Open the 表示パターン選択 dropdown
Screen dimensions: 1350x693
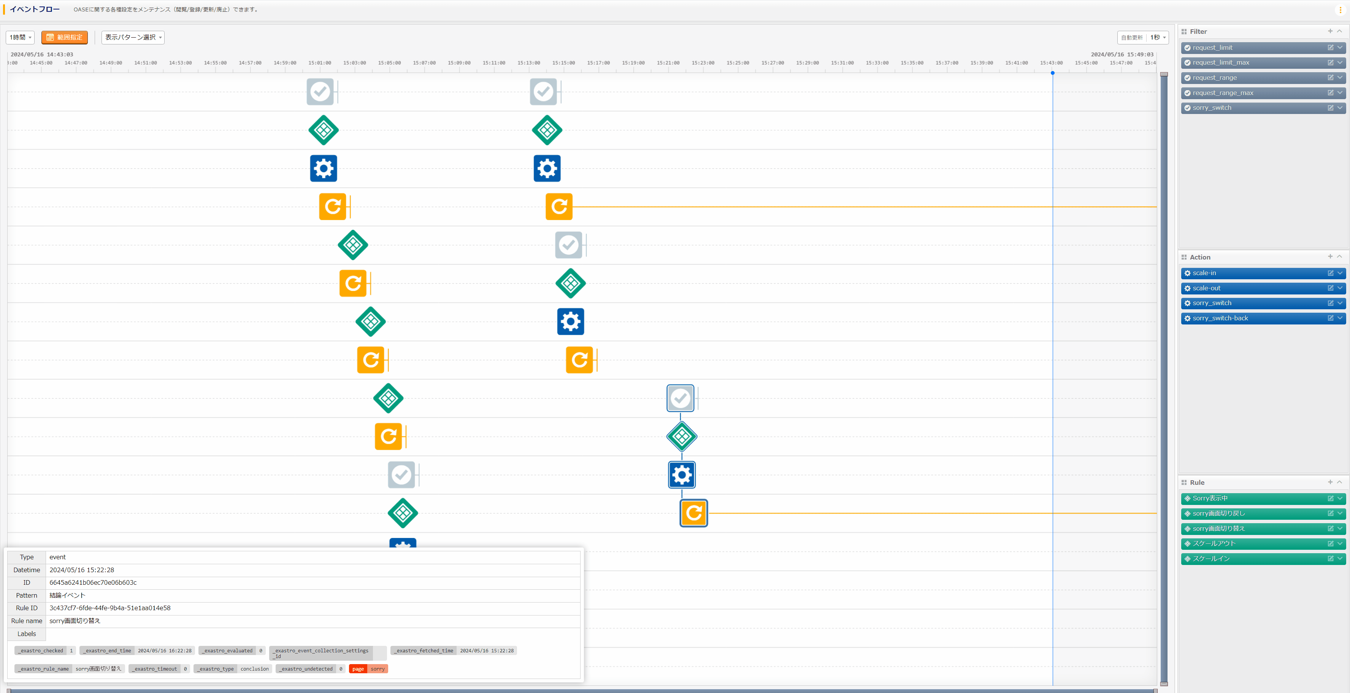tap(133, 38)
